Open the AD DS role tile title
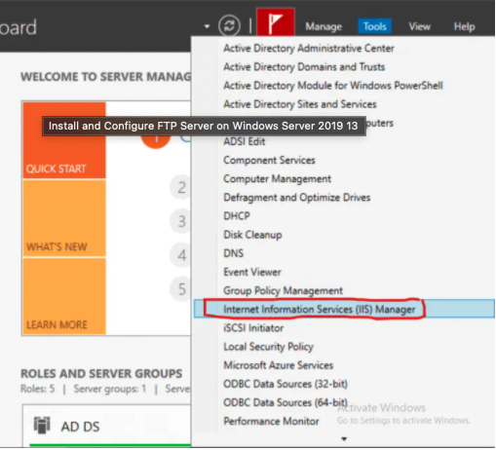Viewport: 496px width, 450px height. click(80, 427)
